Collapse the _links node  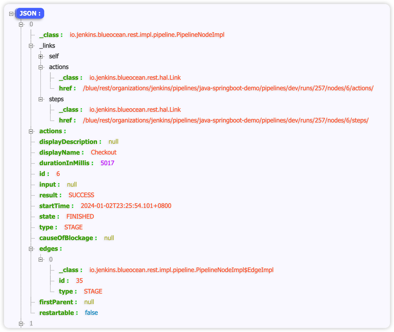click(x=31, y=46)
